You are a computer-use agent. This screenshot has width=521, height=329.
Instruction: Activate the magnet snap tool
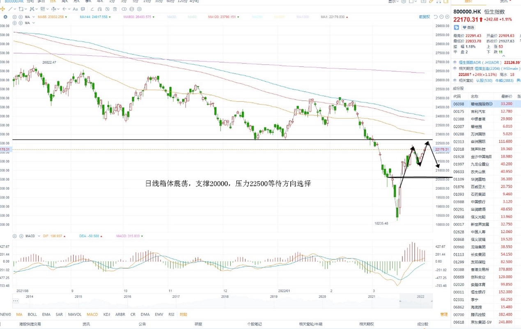[99, 9]
